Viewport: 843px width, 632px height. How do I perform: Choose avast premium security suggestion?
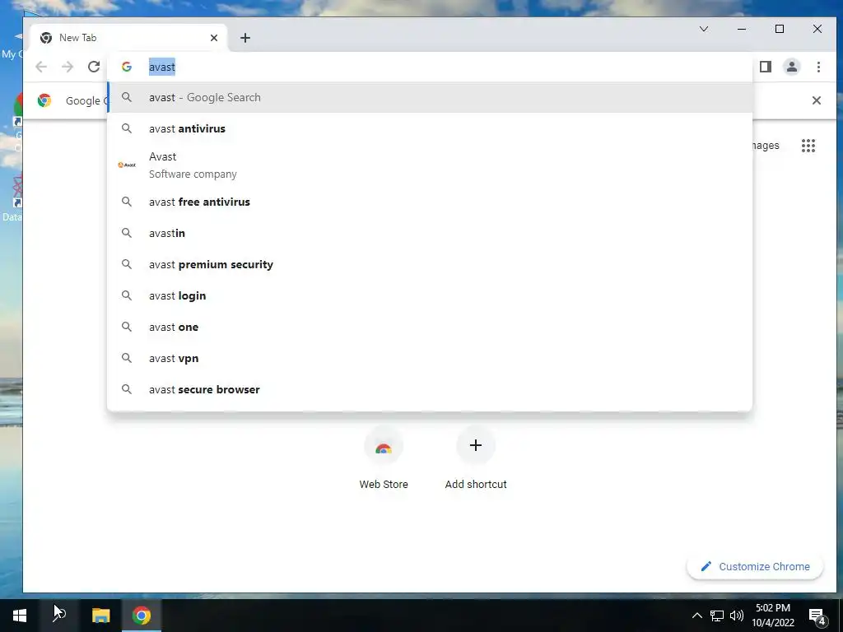pos(430,264)
